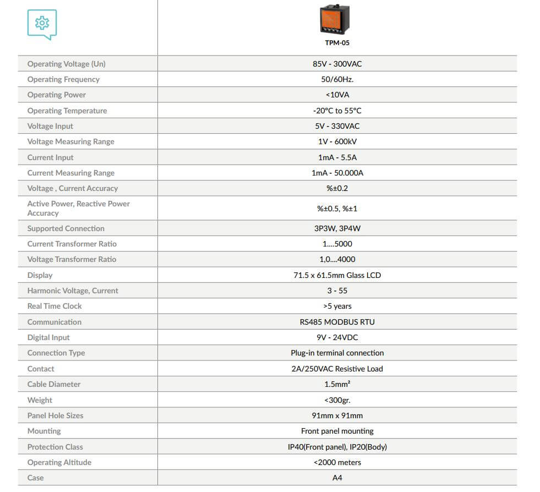Click the A4 case value

pos(337,478)
